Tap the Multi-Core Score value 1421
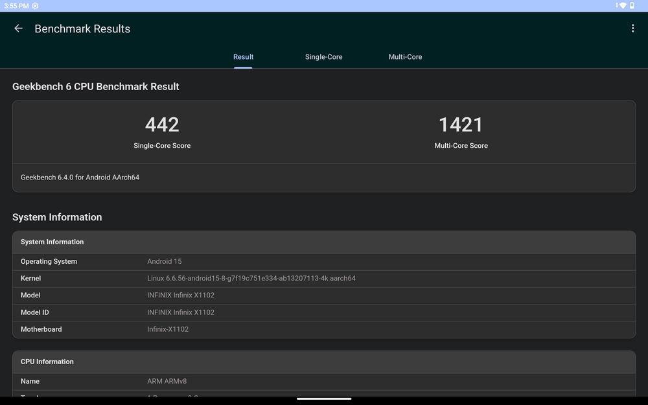The image size is (648, 405). click(461, 124)
